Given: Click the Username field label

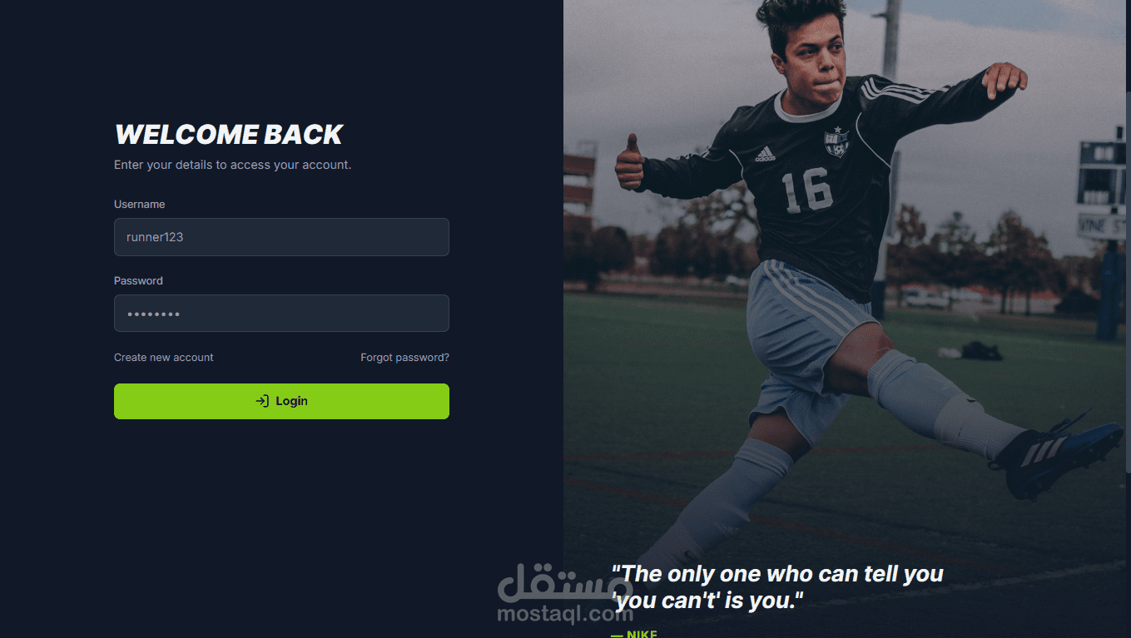Looking at the screenshot, I should click(x=140, y=204).
